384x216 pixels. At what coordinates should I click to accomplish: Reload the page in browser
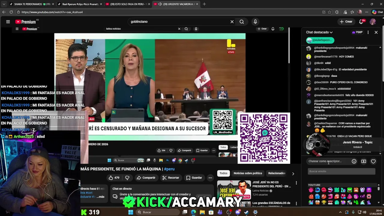click(11, 12)
